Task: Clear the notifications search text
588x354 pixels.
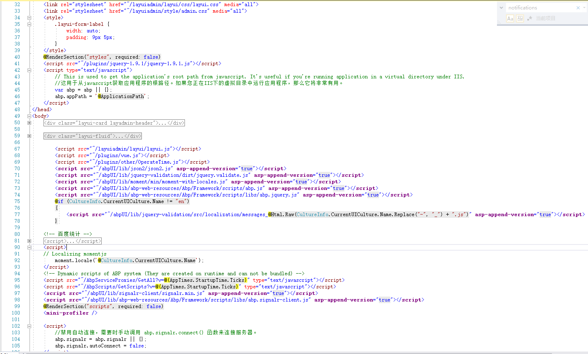Action: 578,8
